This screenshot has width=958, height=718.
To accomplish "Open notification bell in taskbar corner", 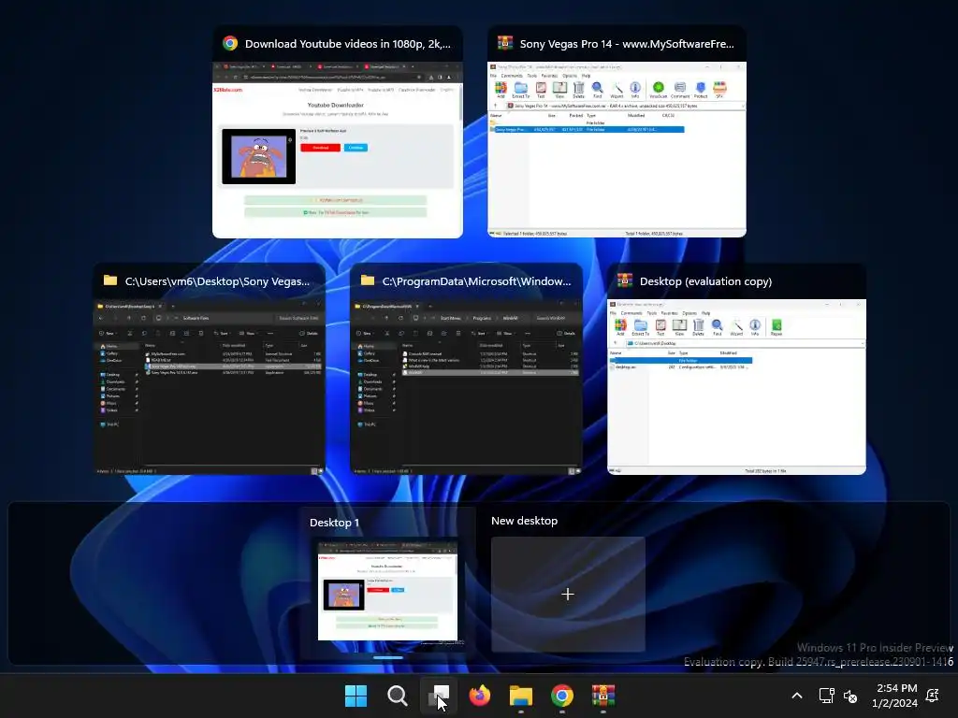I will (x=933, y=696).
